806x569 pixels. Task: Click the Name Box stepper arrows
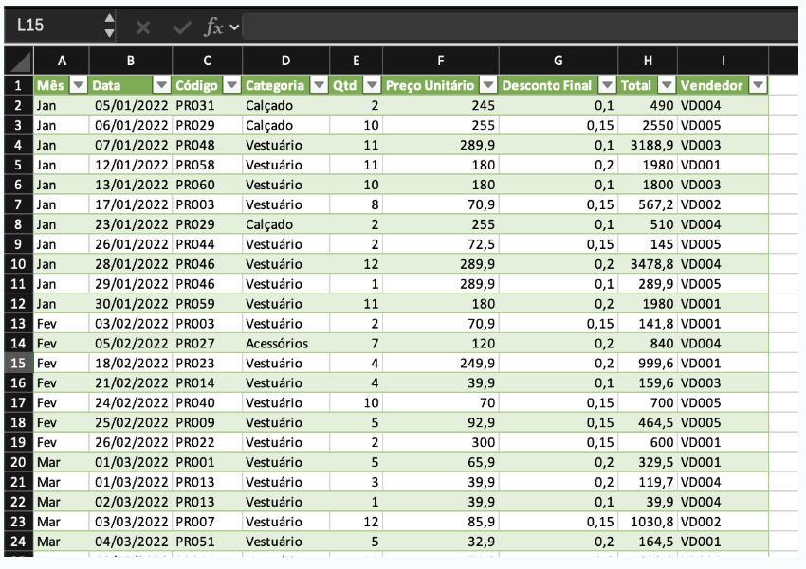(109, 26)
